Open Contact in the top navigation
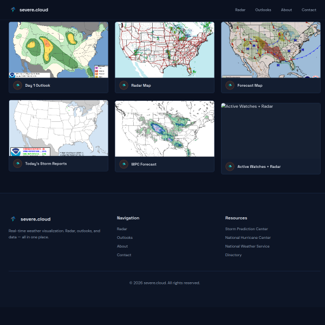This screenshot has height=325, width=325. click(x=309, y=10)
